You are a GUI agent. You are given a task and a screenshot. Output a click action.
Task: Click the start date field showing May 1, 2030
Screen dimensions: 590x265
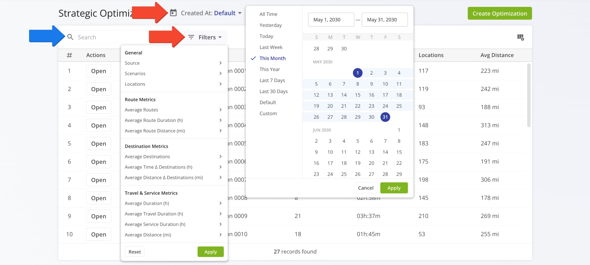tap(331, 20)
